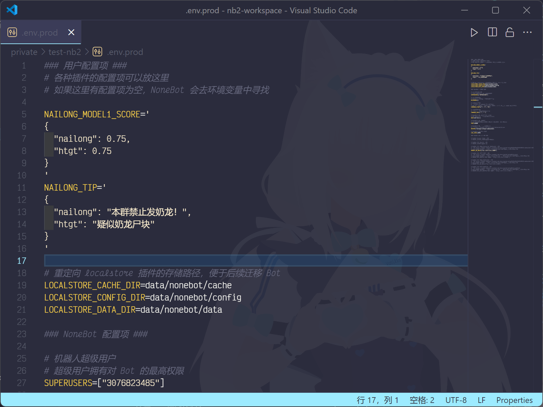The image size is (543, 407).
Task: Toggle the editor lock icon
Action: tap(510, 32)
